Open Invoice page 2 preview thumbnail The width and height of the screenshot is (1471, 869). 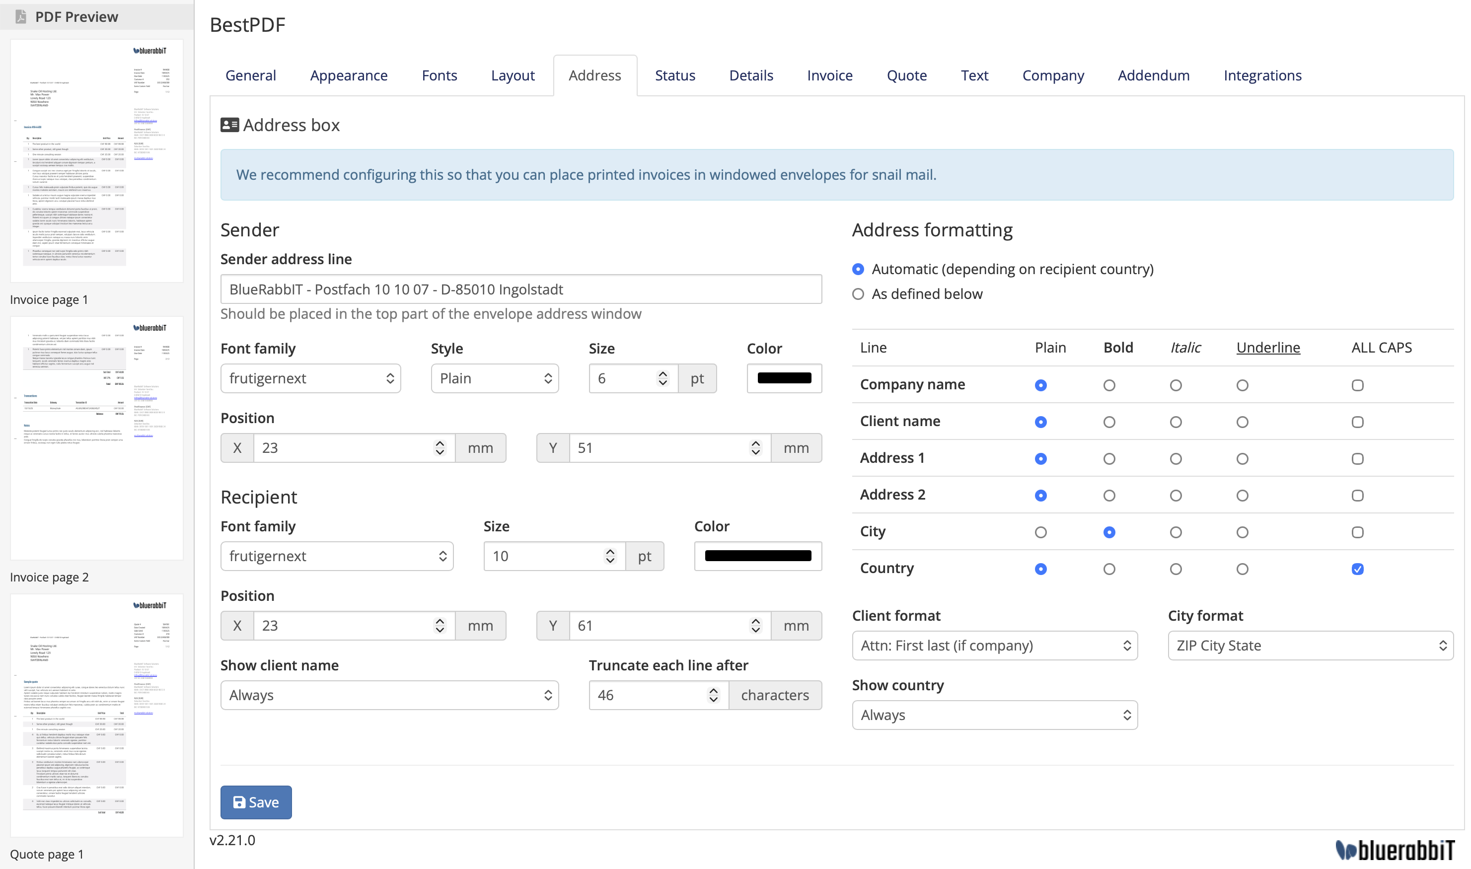point(97,438)
